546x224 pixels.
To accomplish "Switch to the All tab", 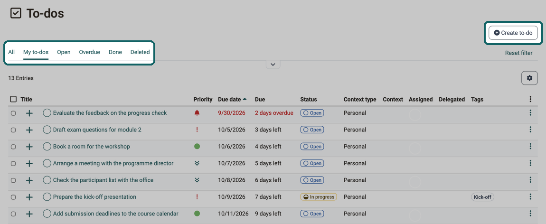I will pyautogui.click(x=11, y=52).
